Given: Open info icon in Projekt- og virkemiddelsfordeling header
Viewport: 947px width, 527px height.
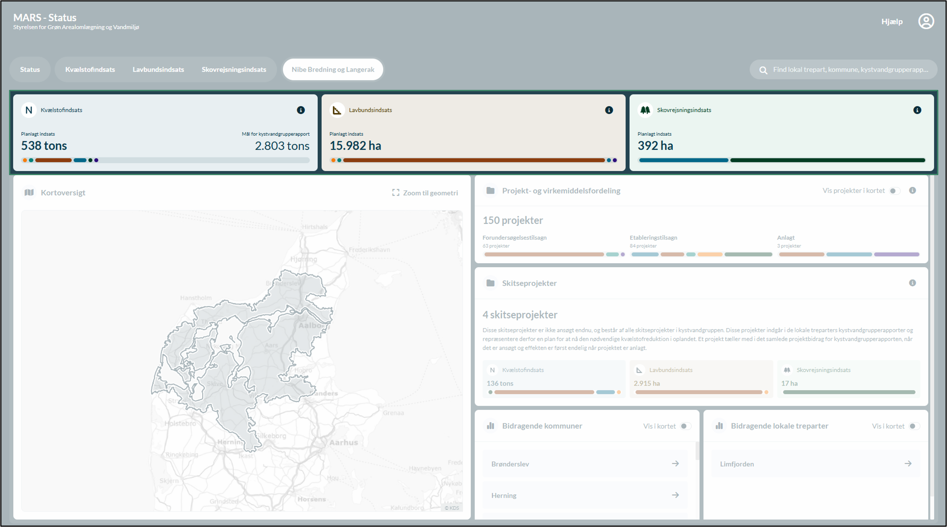Looking at the screenshot, I should (912, 190).
